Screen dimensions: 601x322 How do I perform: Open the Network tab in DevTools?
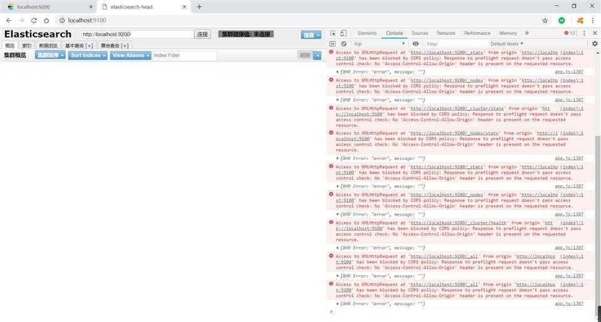click(x=446, y=33)
